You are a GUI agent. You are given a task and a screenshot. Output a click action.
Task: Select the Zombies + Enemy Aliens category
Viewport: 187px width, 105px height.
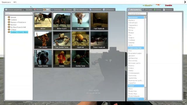point(19,32)
